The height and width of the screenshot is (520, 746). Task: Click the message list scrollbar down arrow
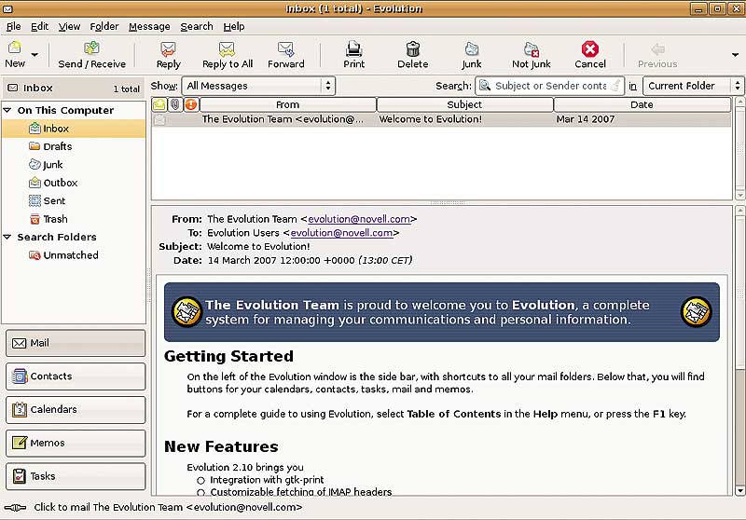(x=739, y=196)
